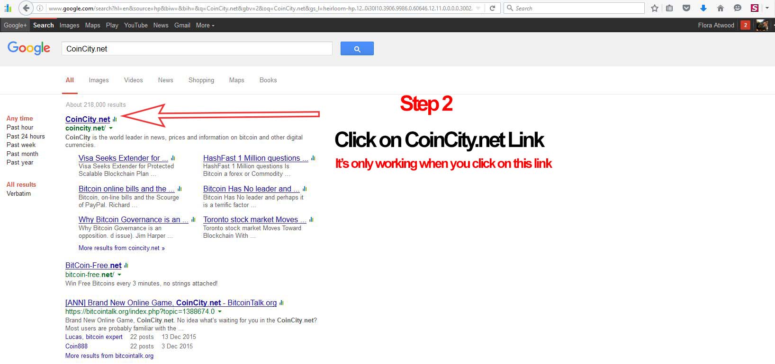Open the green arrow beside coincity.net/ URL
Screen dimensions: 775x364
[111, 128]
